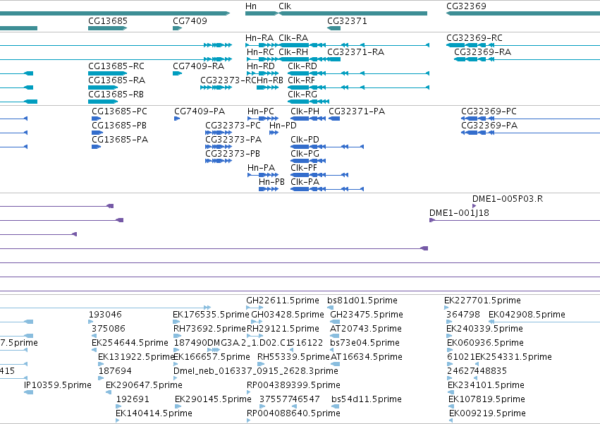Screen dimensions: 600x424
Task: Select EST EK176535.5prime
Action: pos(176,322)
